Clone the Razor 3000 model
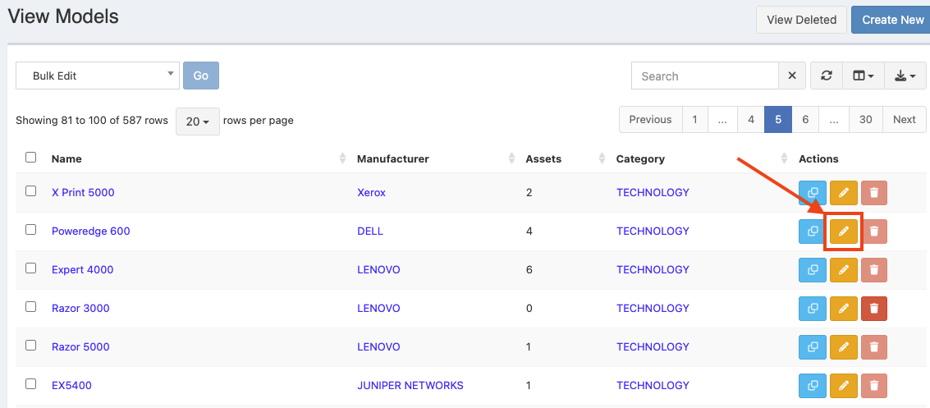 [813, 309]
